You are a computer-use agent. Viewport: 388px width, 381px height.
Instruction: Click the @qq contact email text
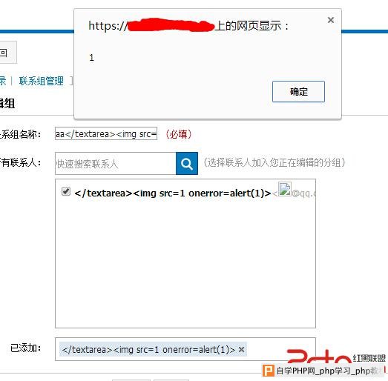tap(303, 193)
